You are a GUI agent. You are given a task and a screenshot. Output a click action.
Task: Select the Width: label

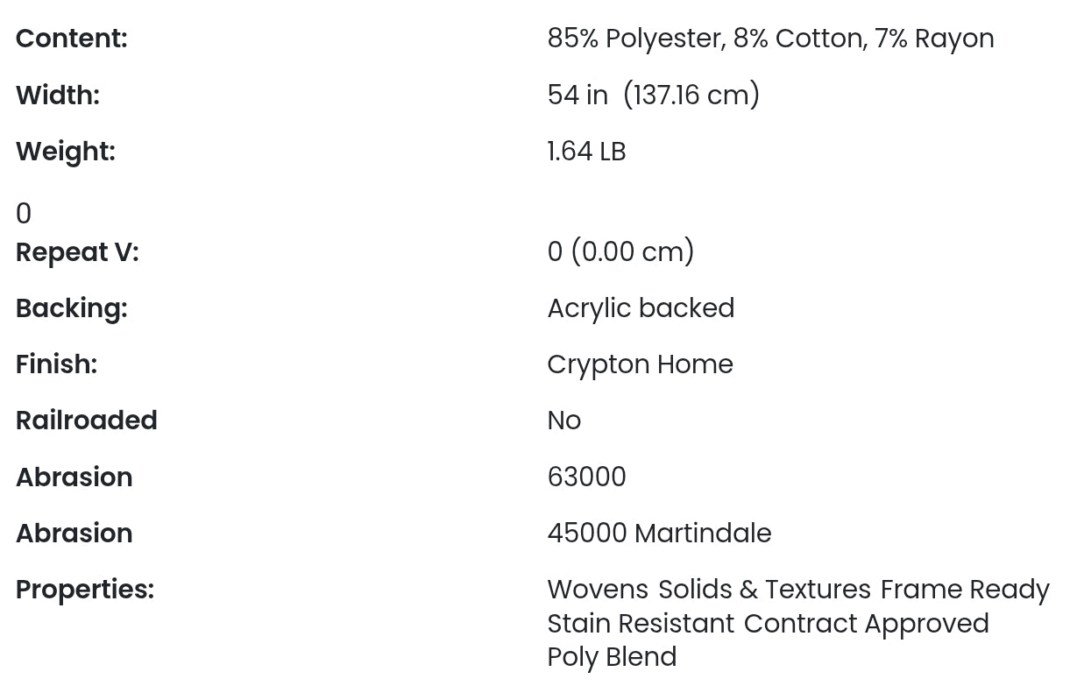[x=58, y=95]
